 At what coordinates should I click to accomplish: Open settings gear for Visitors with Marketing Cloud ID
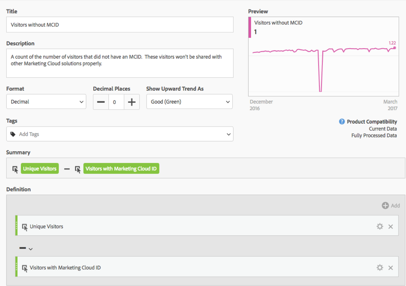coord(380,268)
